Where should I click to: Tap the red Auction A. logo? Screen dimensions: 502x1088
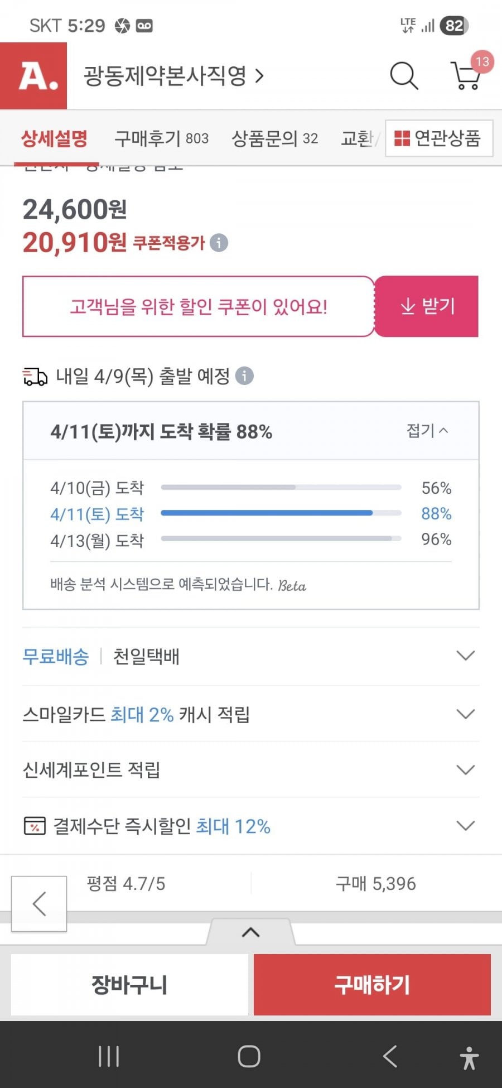click(33, 76)
